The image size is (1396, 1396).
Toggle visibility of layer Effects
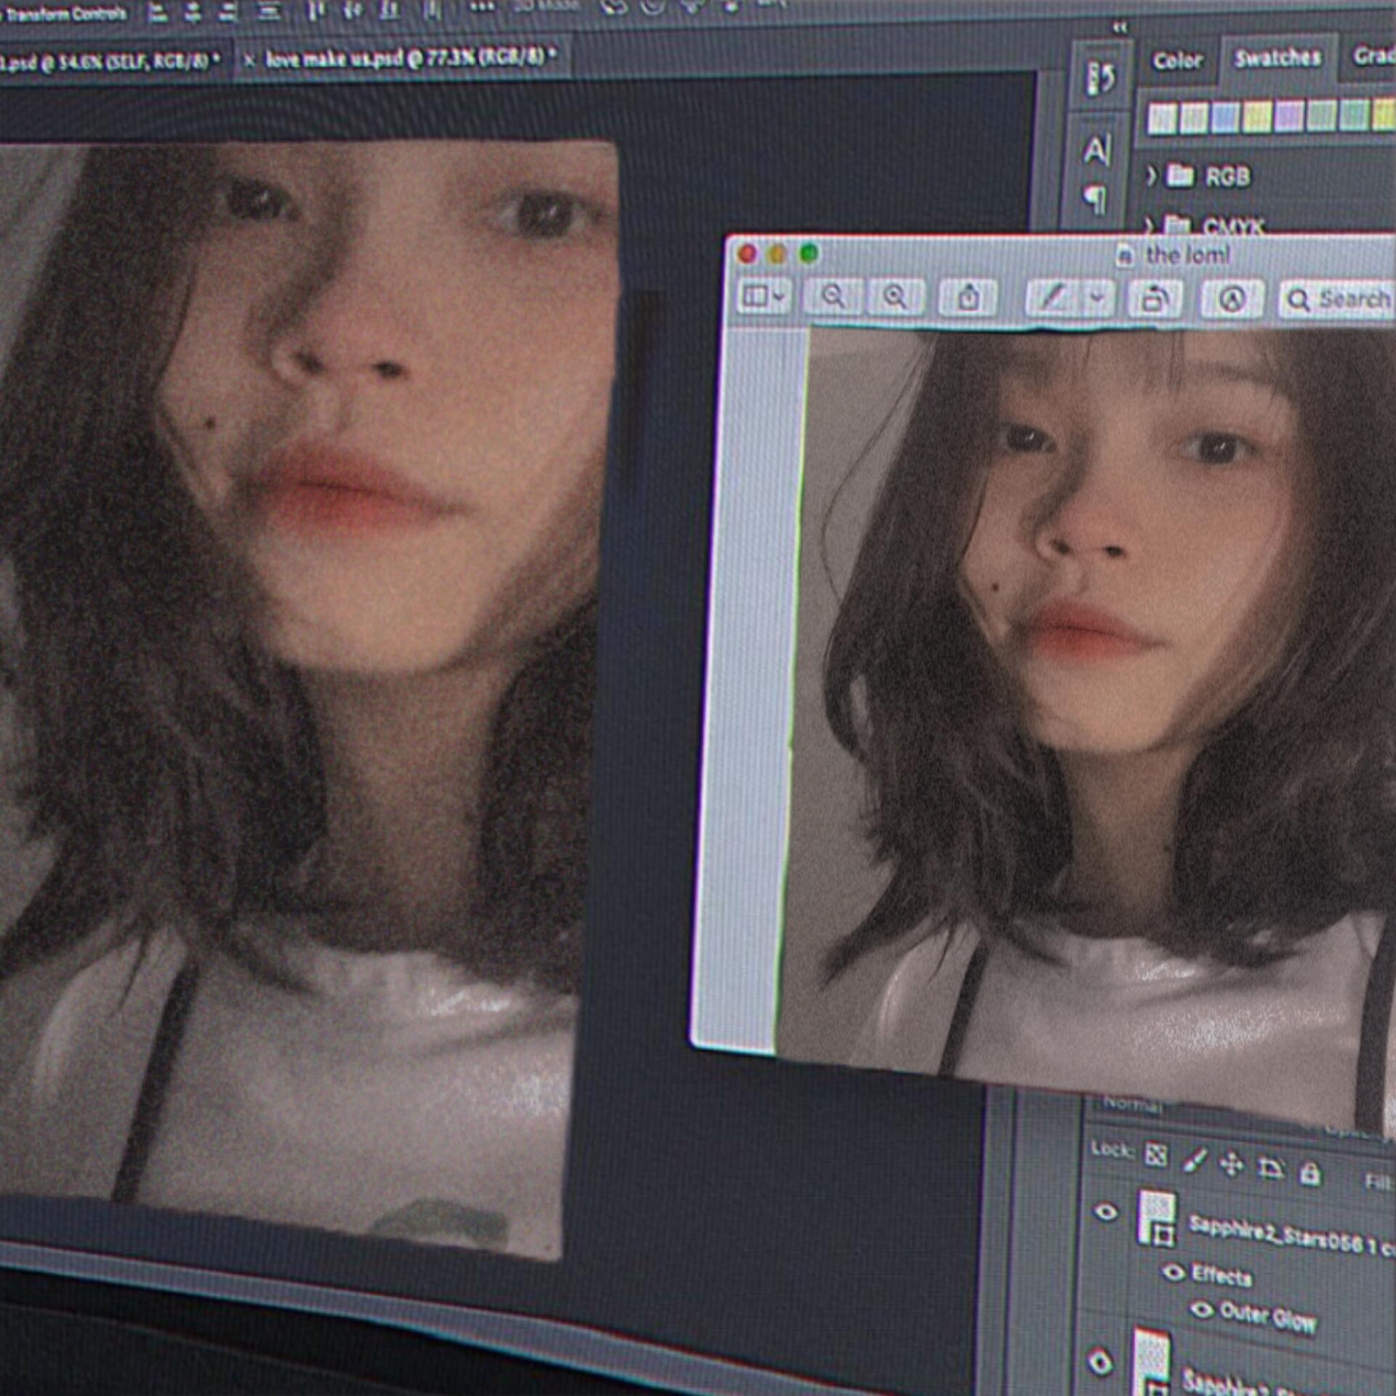[x=1173, y=1272]
